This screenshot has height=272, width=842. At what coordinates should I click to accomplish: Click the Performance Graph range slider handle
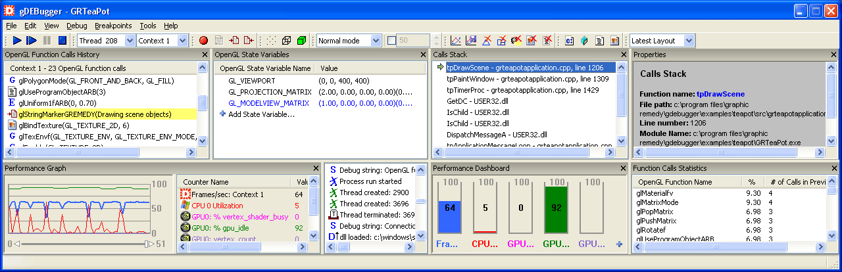click(145, 244)
